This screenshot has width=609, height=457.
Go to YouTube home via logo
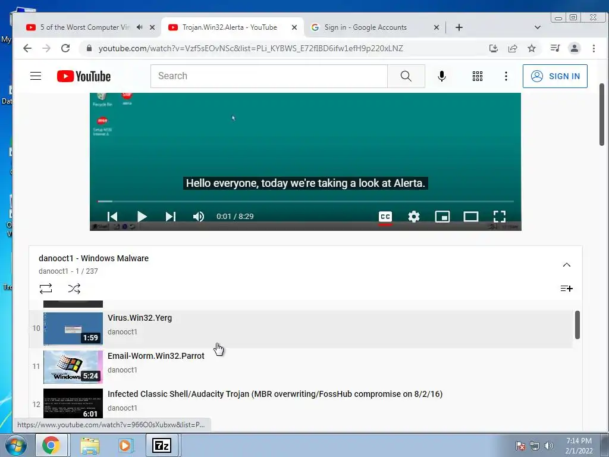84,76
